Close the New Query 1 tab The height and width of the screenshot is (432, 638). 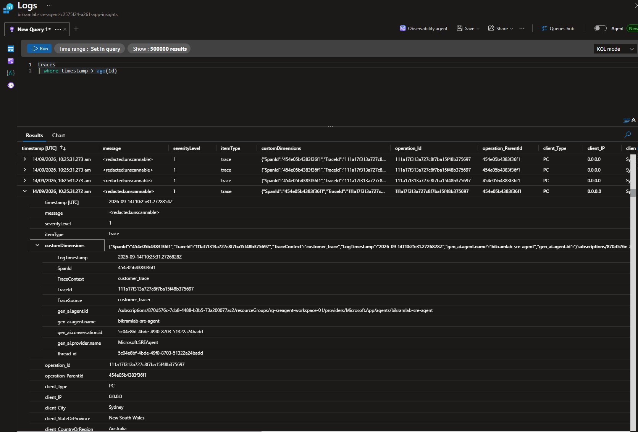click(x=65, y=29)
